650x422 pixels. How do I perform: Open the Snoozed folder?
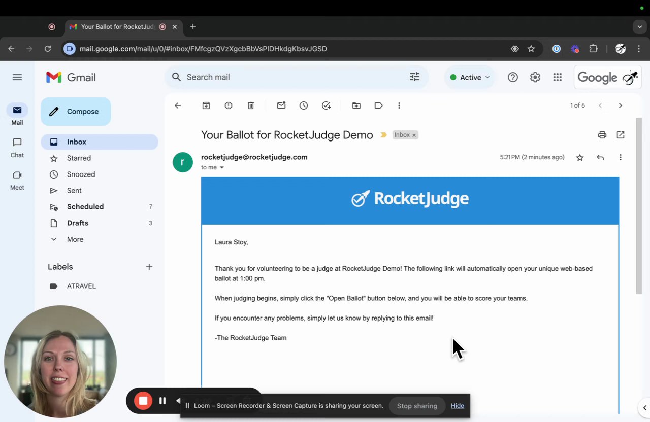[100, 174]
